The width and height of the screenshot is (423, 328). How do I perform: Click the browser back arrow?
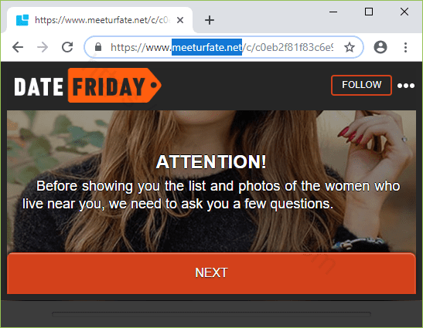[18, 47]
